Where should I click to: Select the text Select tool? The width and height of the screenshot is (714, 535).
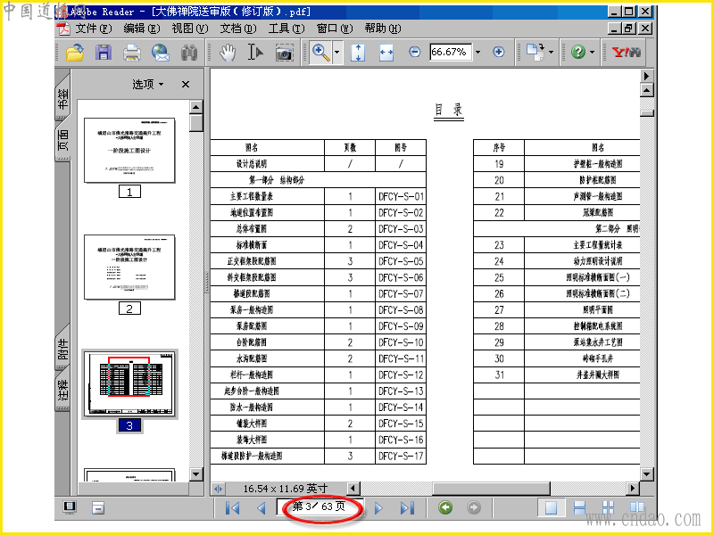(255, 53)
